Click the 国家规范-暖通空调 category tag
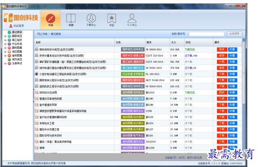258x167 pixels. coord(132,56)
